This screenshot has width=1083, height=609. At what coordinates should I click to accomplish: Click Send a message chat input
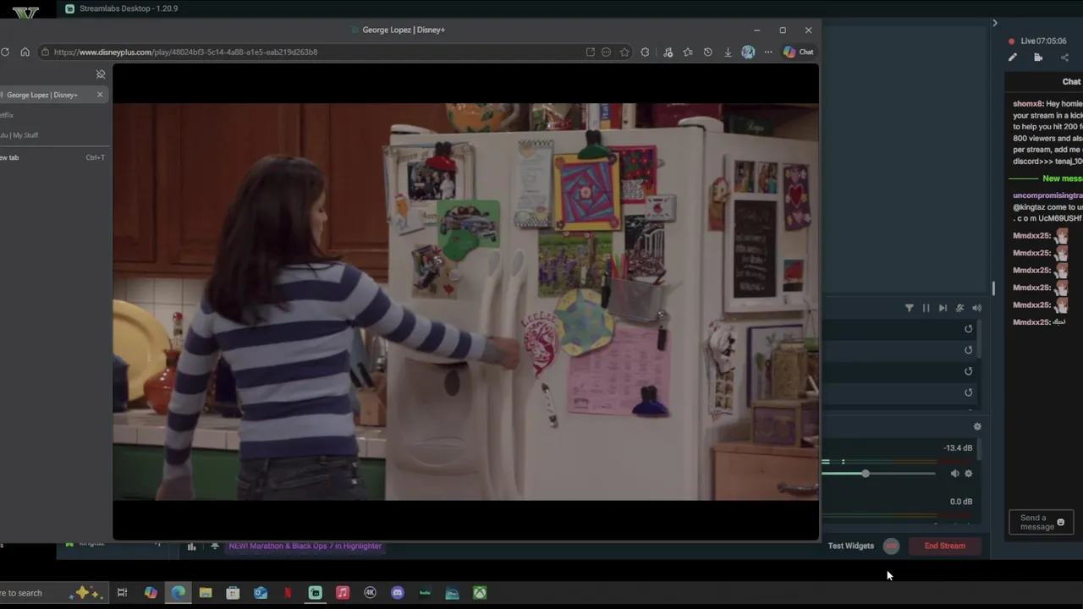tap(1042, 523)
